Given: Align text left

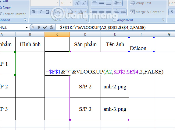Looking at the screenshot, I should [x=95, y=12].
